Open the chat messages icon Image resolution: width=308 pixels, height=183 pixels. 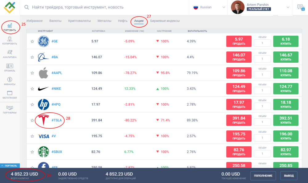point(301,7)
